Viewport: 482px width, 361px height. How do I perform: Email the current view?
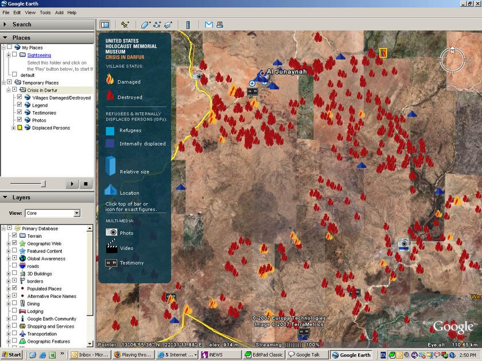pyautogui.click(x=208, y=25)
